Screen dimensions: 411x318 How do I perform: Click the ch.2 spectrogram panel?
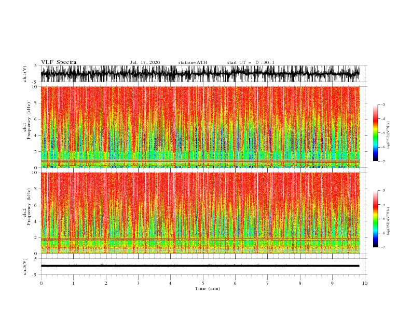(200, 213)
